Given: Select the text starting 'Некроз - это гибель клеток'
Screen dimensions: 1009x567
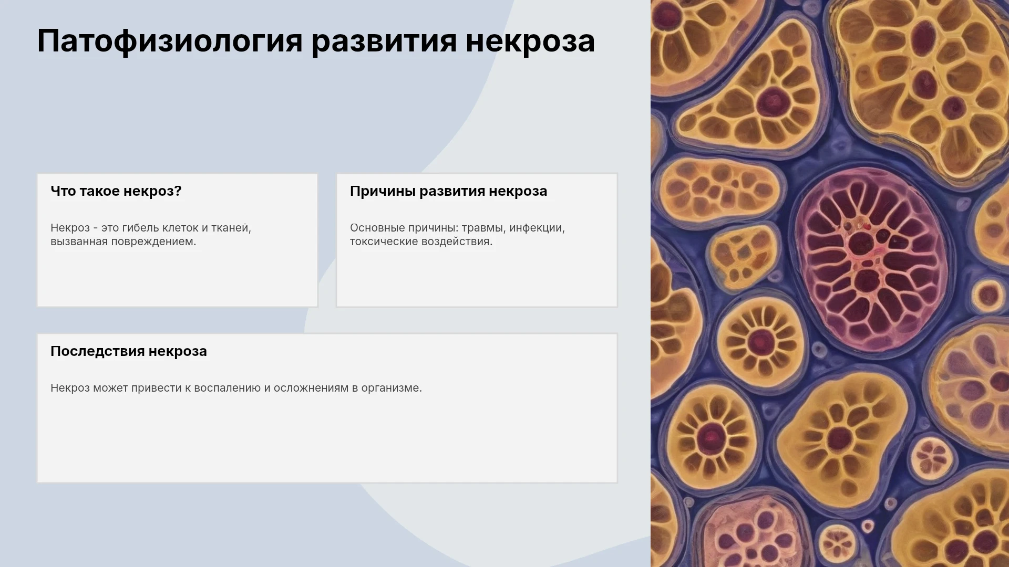Looking at the screenshot, I should click(x=151, y=235).
